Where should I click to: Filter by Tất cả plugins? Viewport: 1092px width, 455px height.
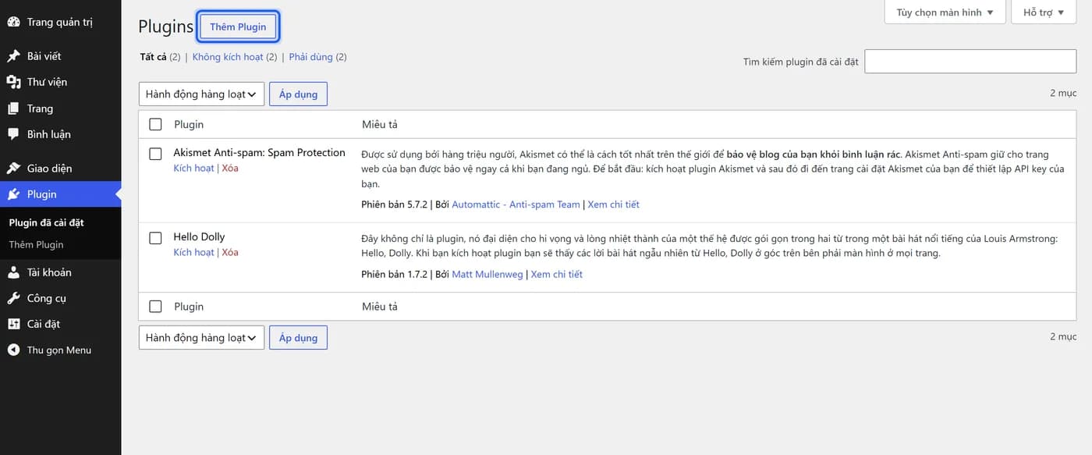153,57
